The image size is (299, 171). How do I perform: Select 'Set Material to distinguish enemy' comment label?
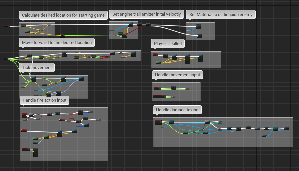221,15
